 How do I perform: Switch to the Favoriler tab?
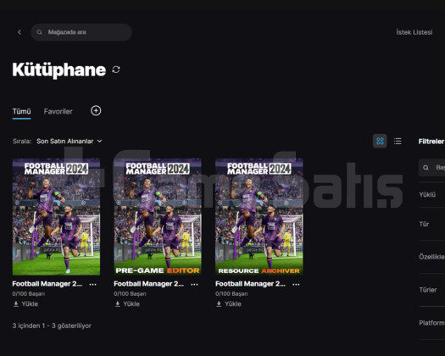(x=58, y=111)
